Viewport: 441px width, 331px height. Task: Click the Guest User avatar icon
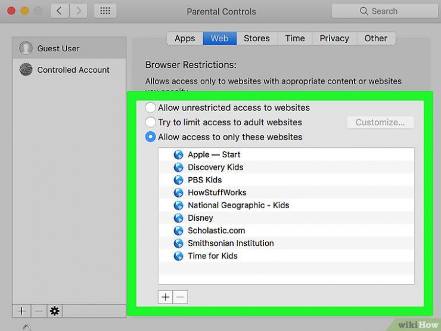(26, 48)
